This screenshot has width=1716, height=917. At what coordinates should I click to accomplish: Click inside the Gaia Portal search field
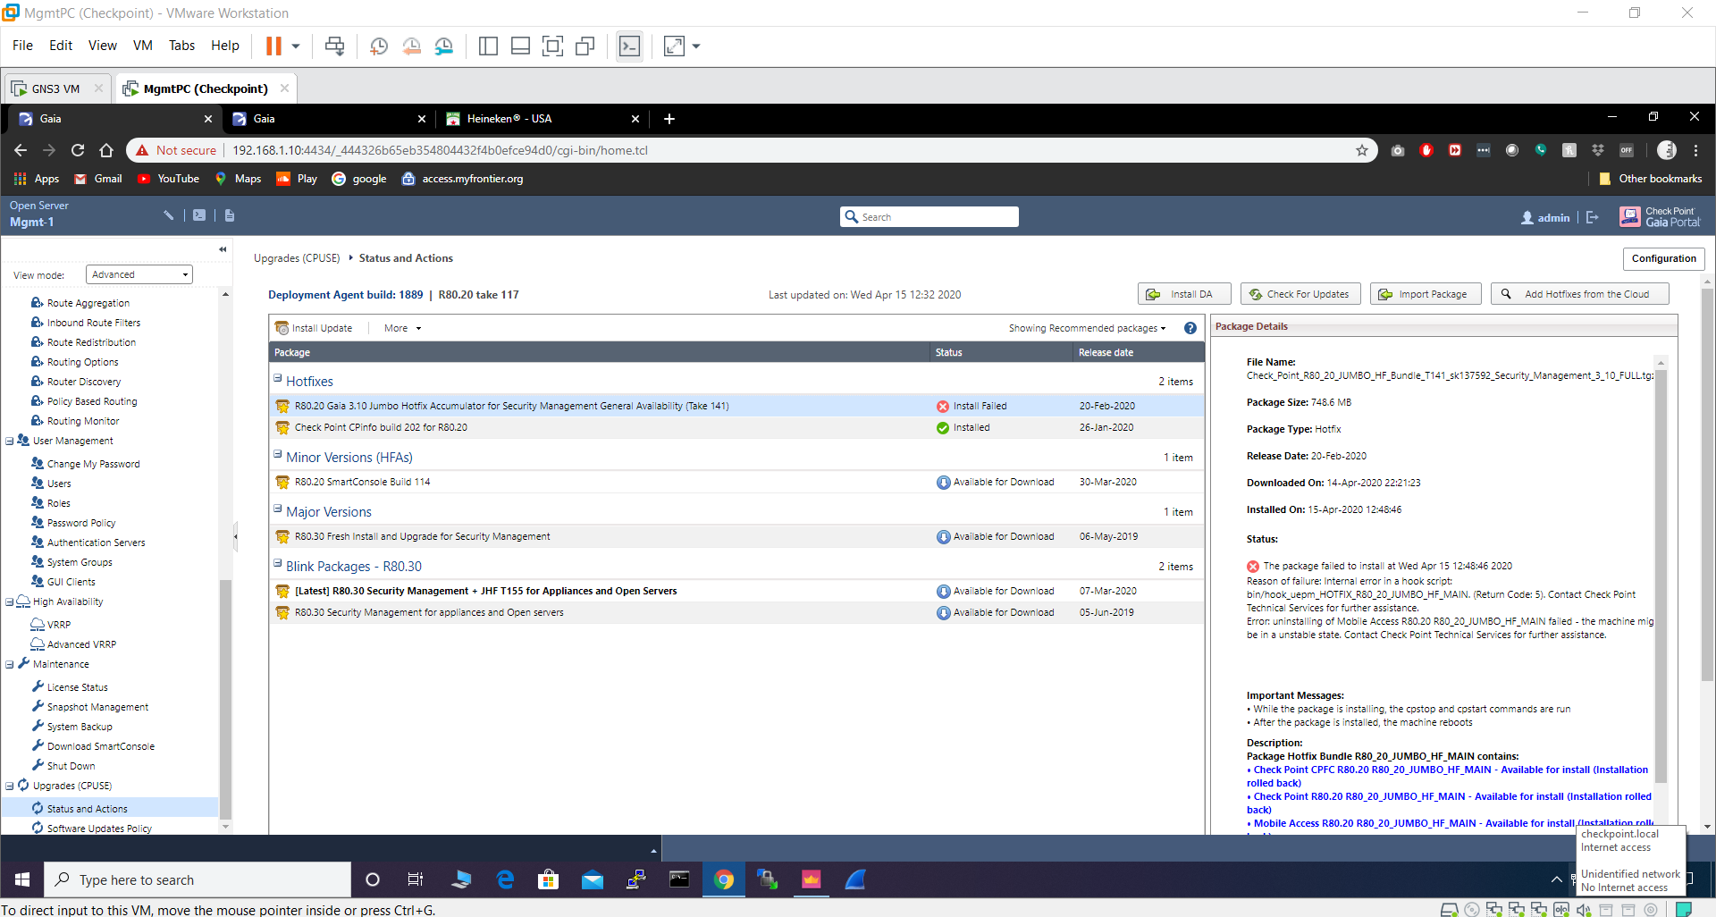pos(929,216)
